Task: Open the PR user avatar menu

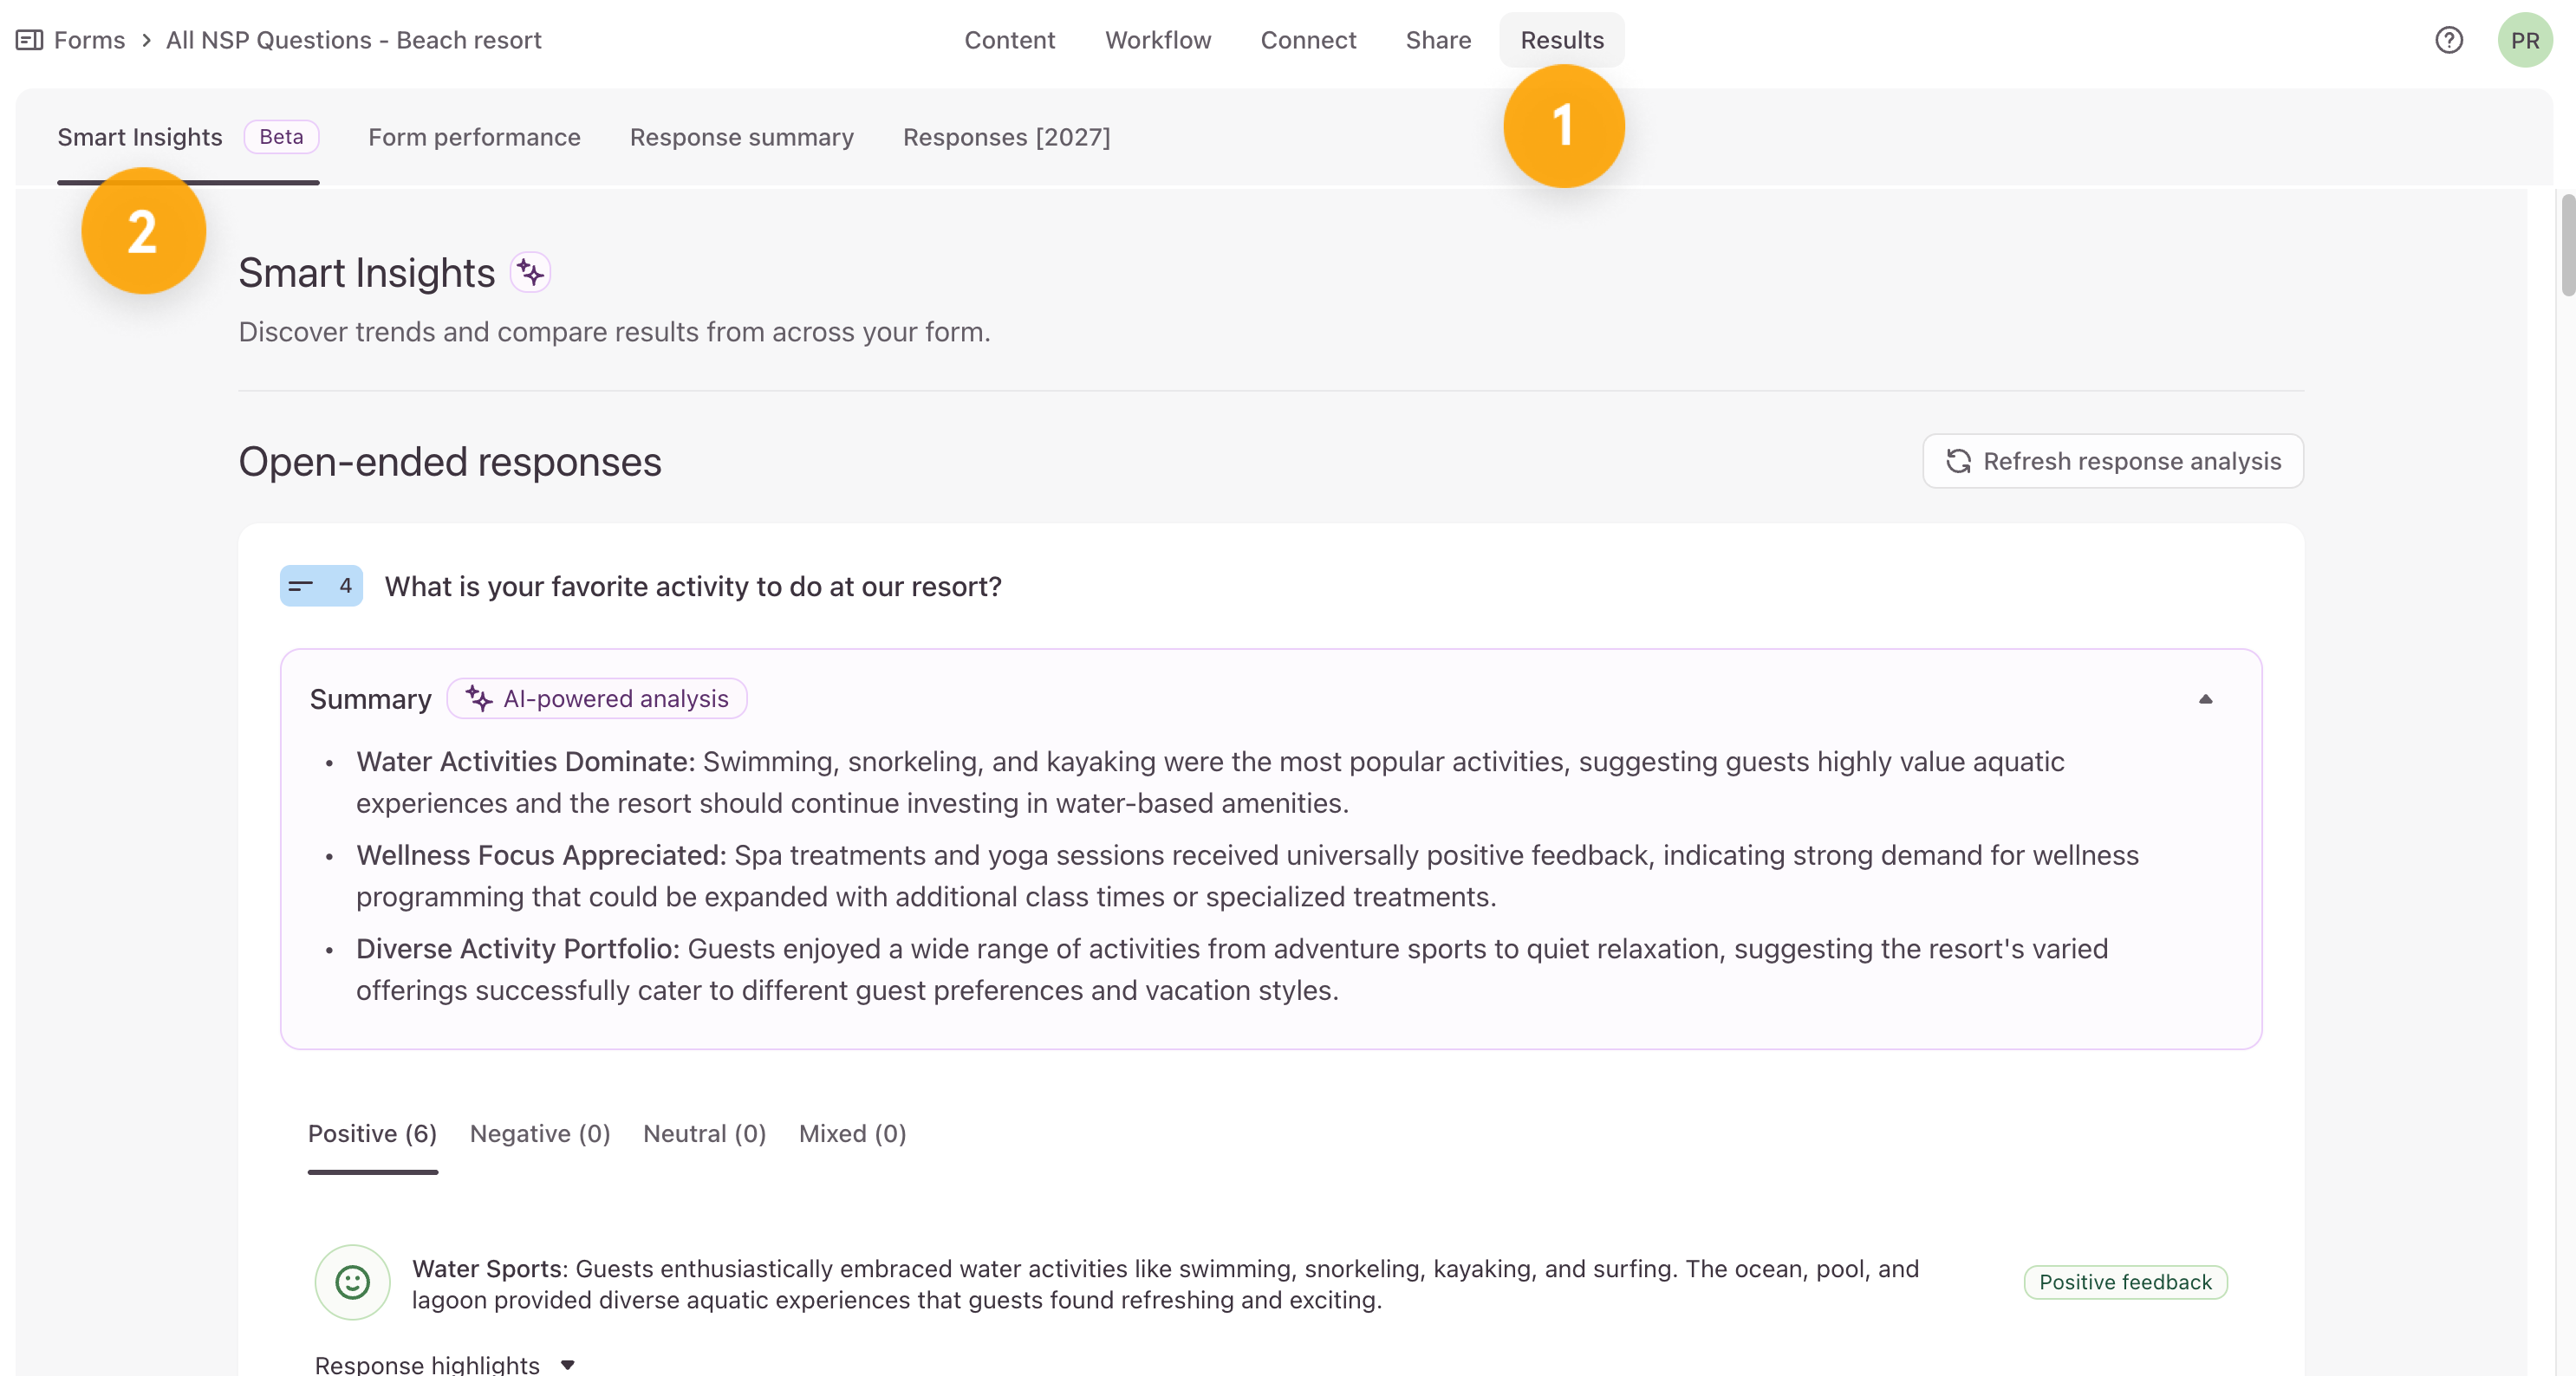Action: pos(2525,40)
